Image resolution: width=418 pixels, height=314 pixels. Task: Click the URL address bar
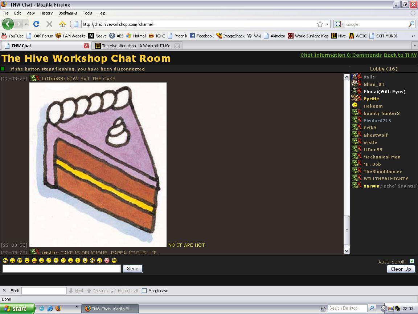pos(198,24)
